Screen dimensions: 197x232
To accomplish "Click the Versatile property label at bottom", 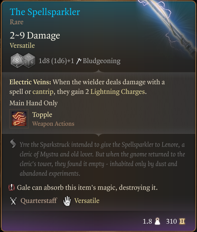I will (x=87, y=201).
